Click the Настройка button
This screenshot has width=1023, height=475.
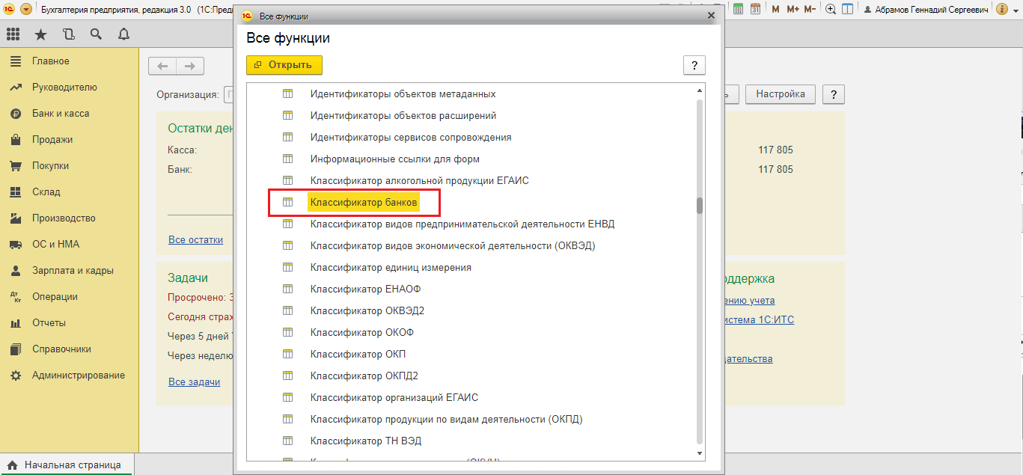(x=781, y=94)
